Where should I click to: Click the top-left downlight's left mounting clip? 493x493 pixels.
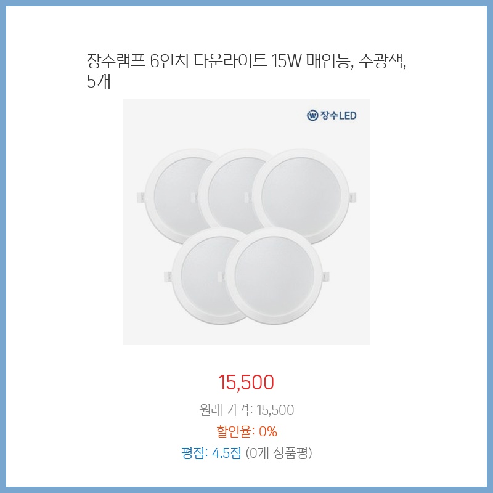click(x=141, y=198)
